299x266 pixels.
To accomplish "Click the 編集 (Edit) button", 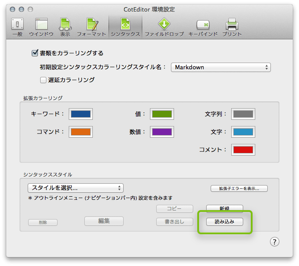I will pyautogui.click(x=104, y=221).
